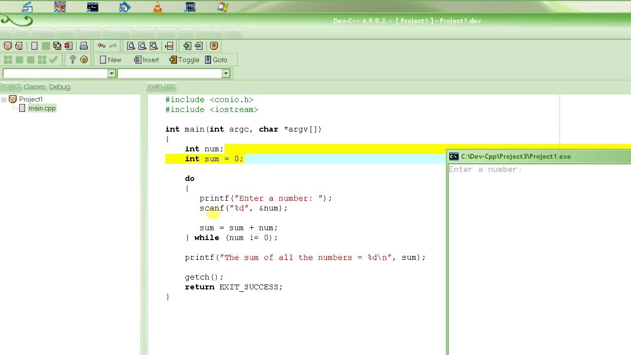This screenshot has height=355, width=631.
Task: Click the New toolbar button
Action: pos(110,60)
